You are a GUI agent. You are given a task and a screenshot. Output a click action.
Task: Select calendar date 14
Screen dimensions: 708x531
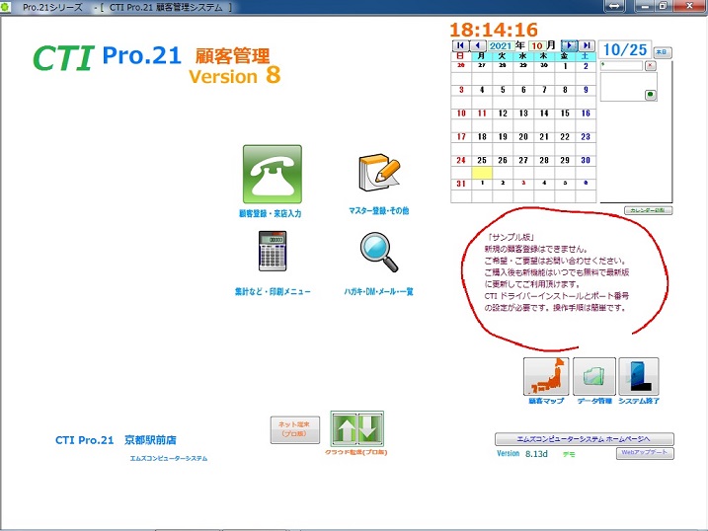pyautogui.click(x=544, y=114)
